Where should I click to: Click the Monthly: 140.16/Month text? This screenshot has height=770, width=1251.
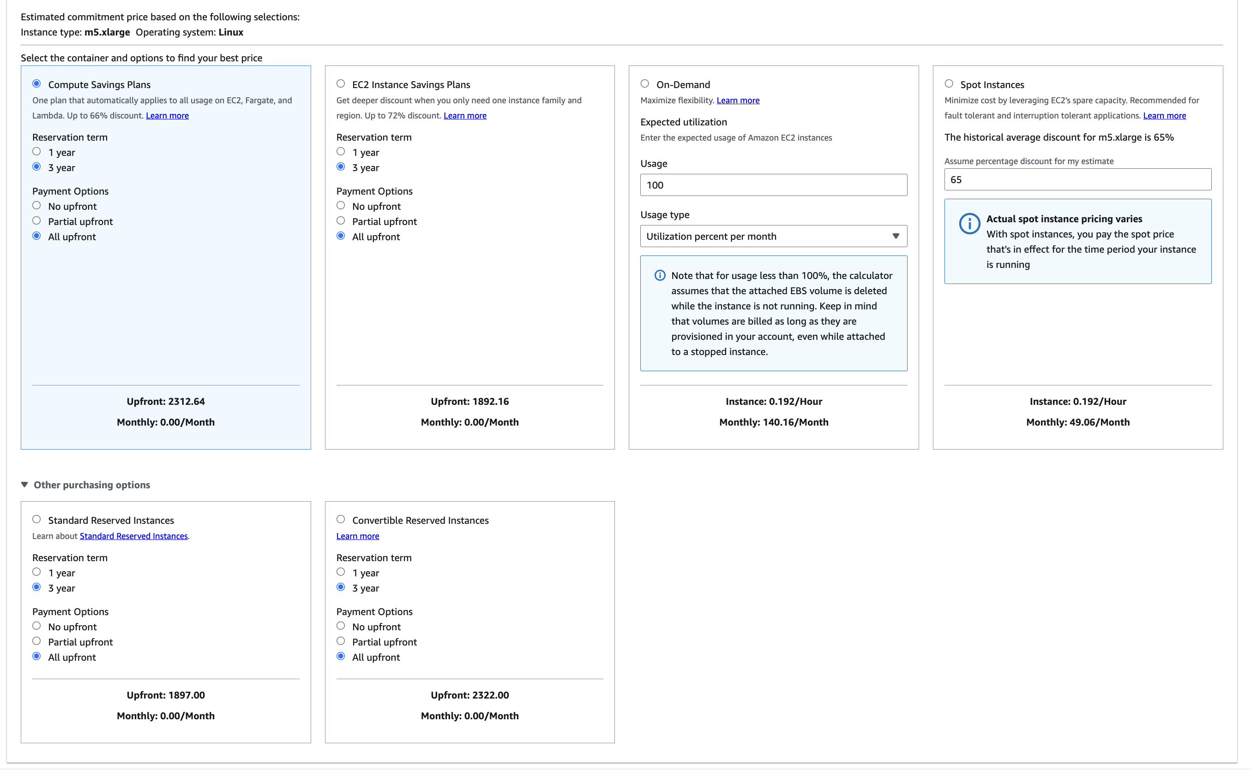tap(774, 422)
